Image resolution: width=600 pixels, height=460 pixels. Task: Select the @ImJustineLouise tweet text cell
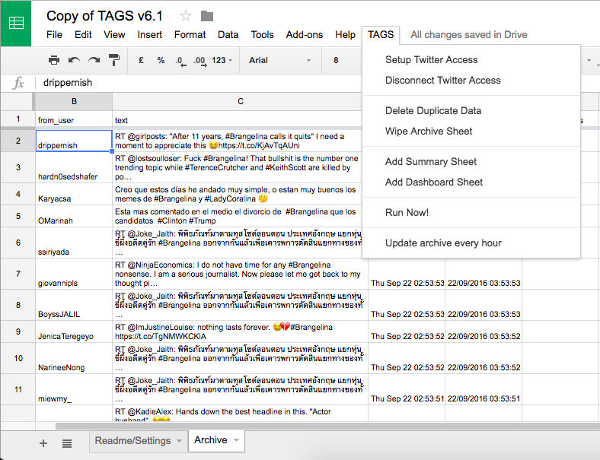(x=241, y=332)
